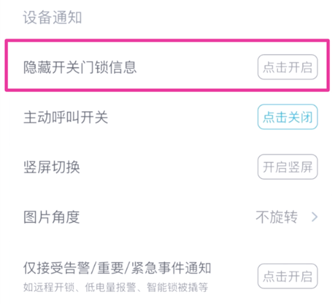Enable 隐藏开关门锁信息 with 点击开启 button

pyautogui.click(x=288, y=67)
